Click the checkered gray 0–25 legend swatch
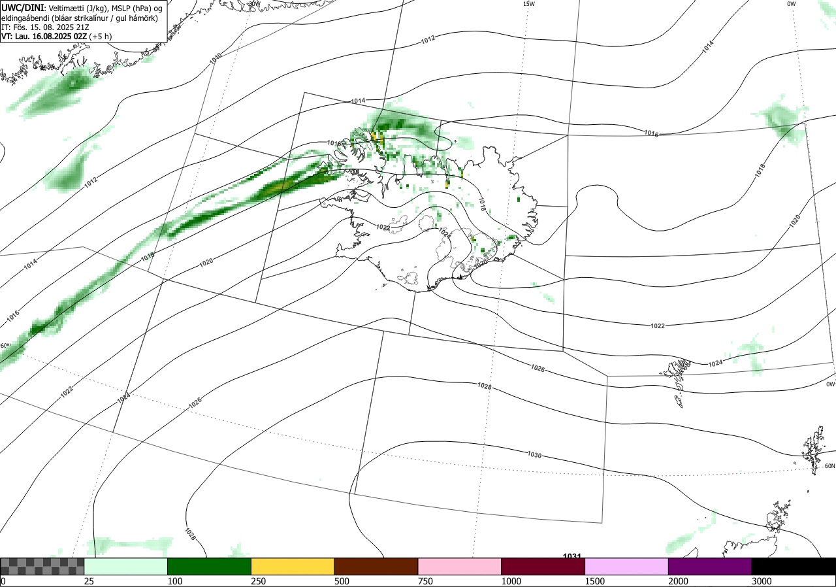836x587 pixels. [42, 566]
